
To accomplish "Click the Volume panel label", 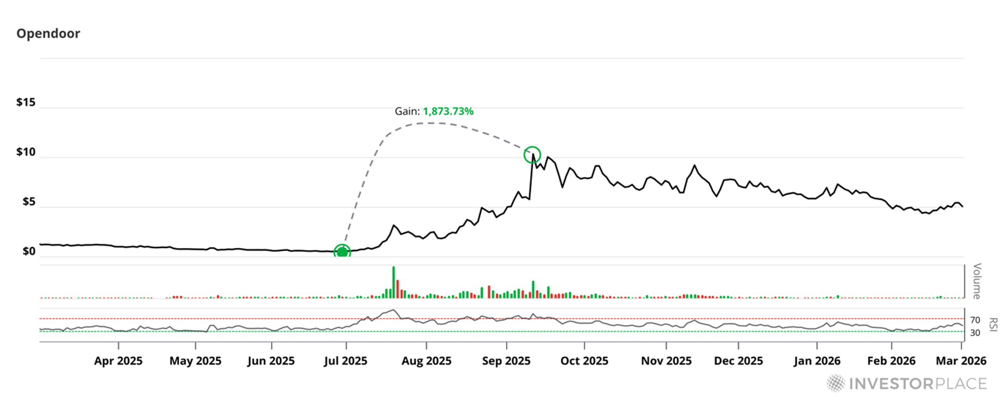I will coord(977,281).
